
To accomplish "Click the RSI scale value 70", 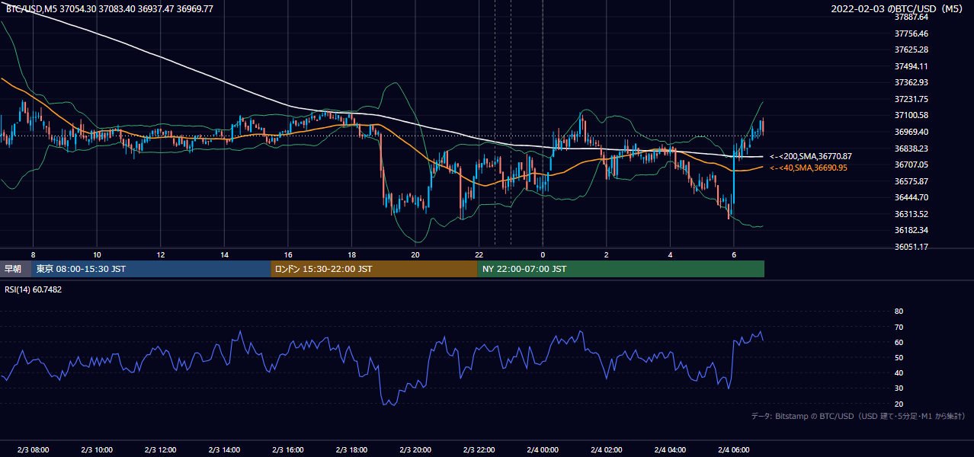I will click(x=899, y=327).
